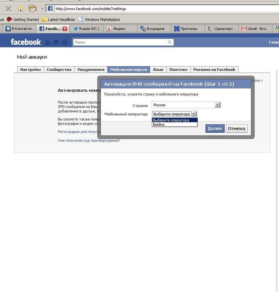The height and width of the screenshot is (292, 279).
Task: Choose Beeline from the operator list
Action: pos(175,125)
